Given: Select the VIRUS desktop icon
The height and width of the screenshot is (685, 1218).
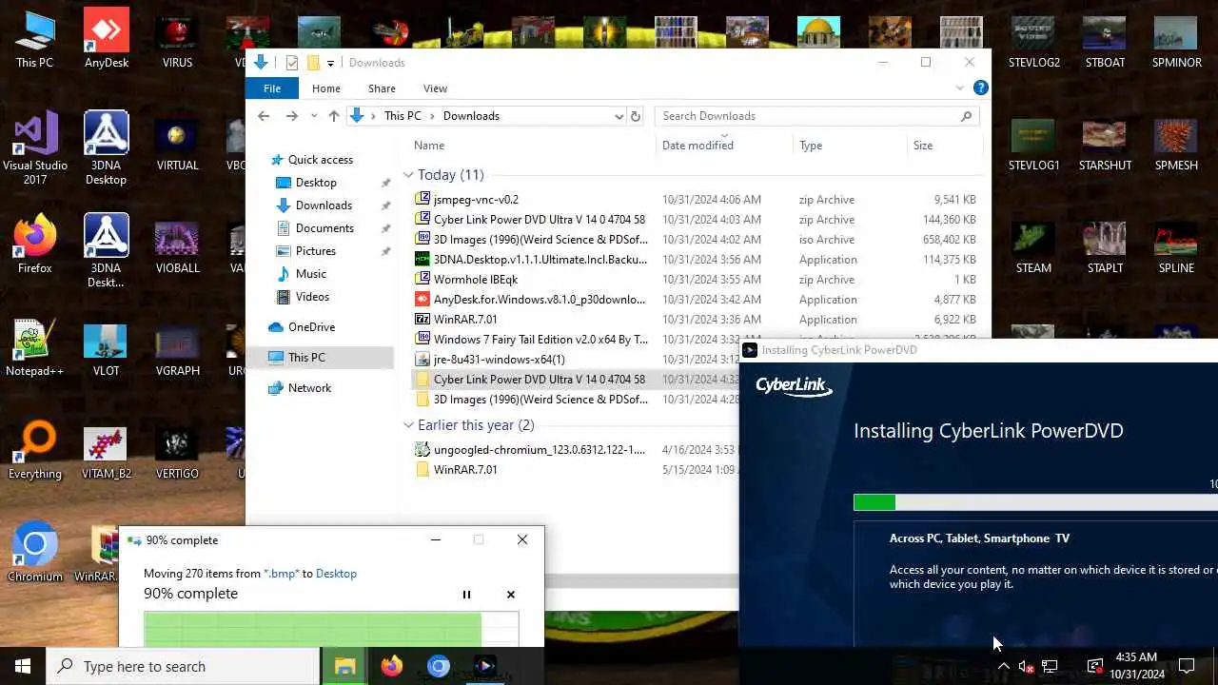Looking at the screenshot, I should click(177, 40).
